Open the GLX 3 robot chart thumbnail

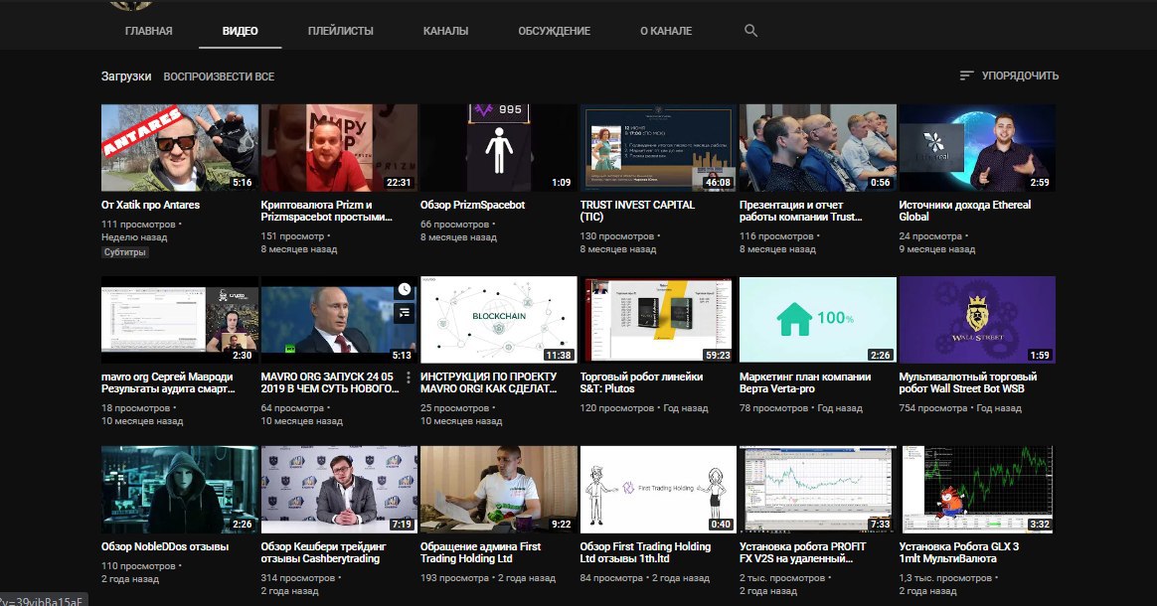977,489
